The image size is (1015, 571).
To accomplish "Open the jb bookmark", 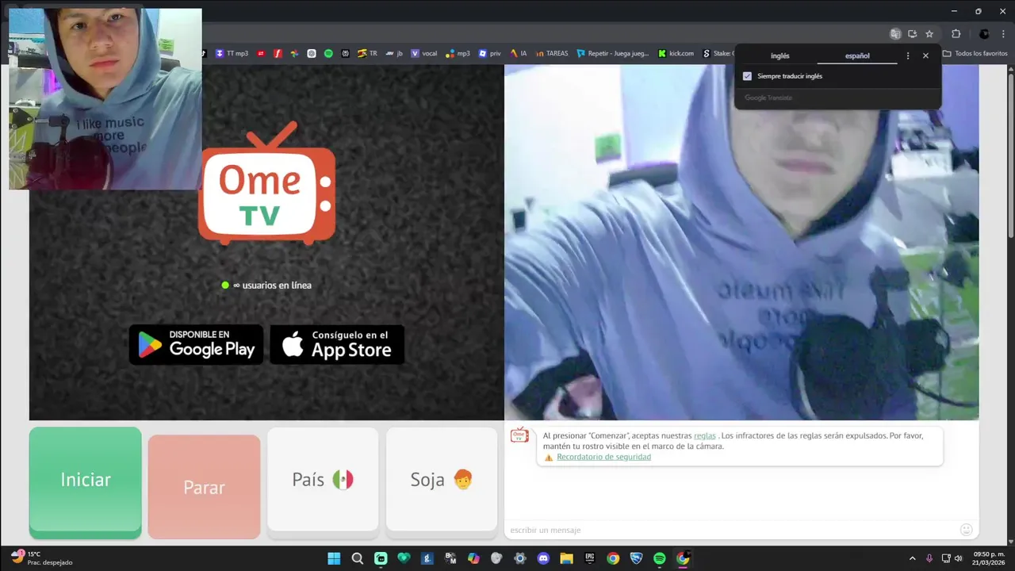I will click(394, 54).
